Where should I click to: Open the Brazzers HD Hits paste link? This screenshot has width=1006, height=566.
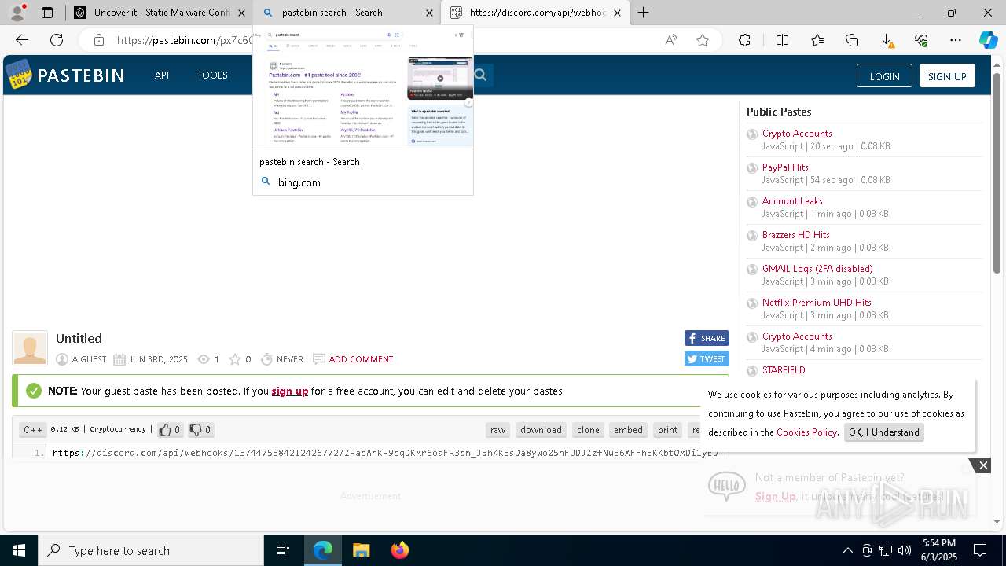click(795, 235)
